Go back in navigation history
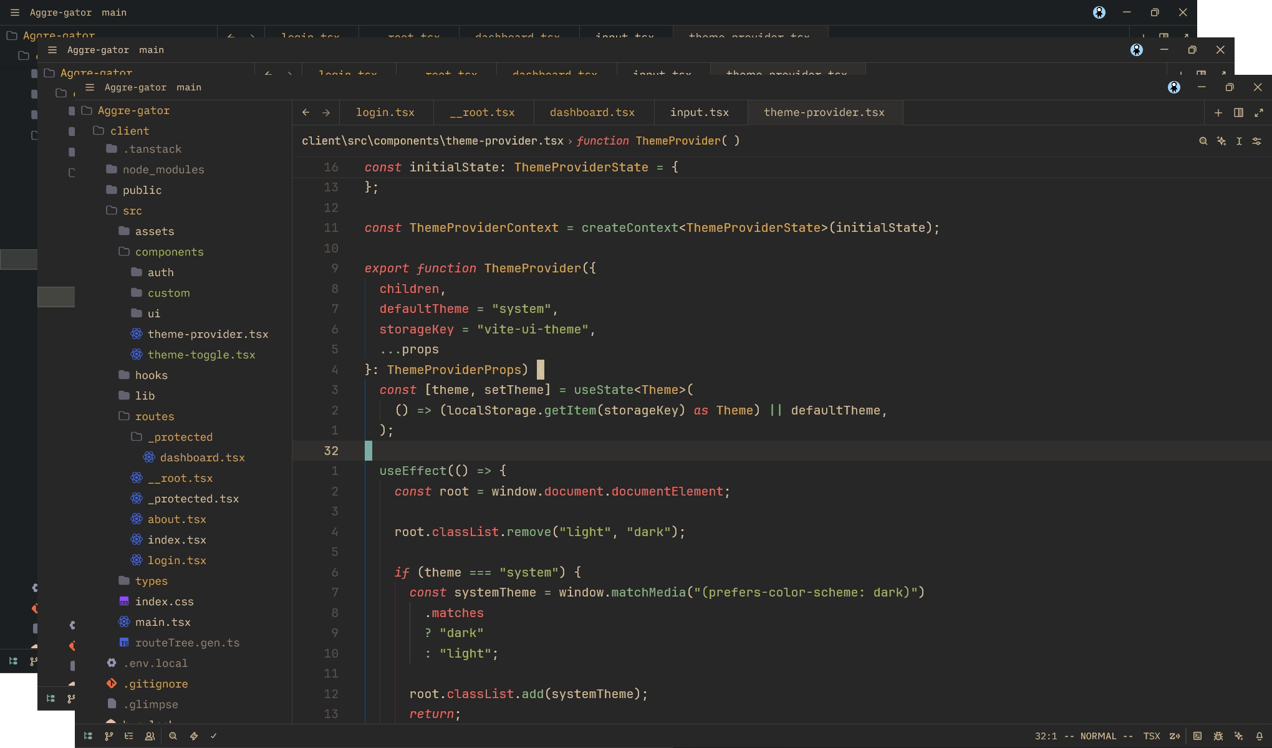 306,113
